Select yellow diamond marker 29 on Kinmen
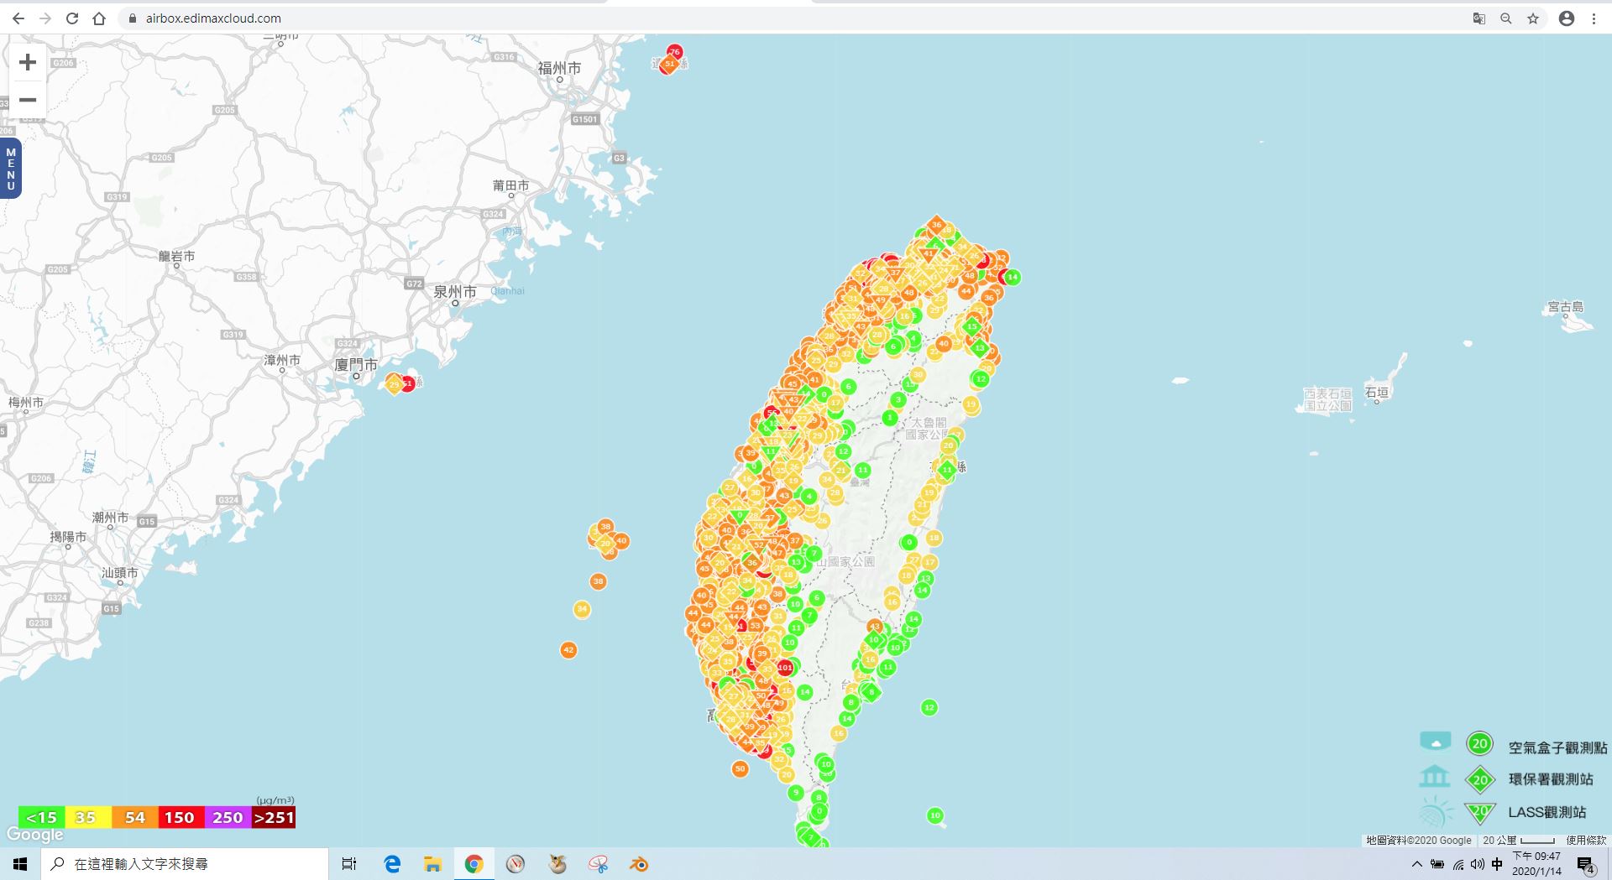This screenshot has height=880, width=1612. [x=394, y=384]
